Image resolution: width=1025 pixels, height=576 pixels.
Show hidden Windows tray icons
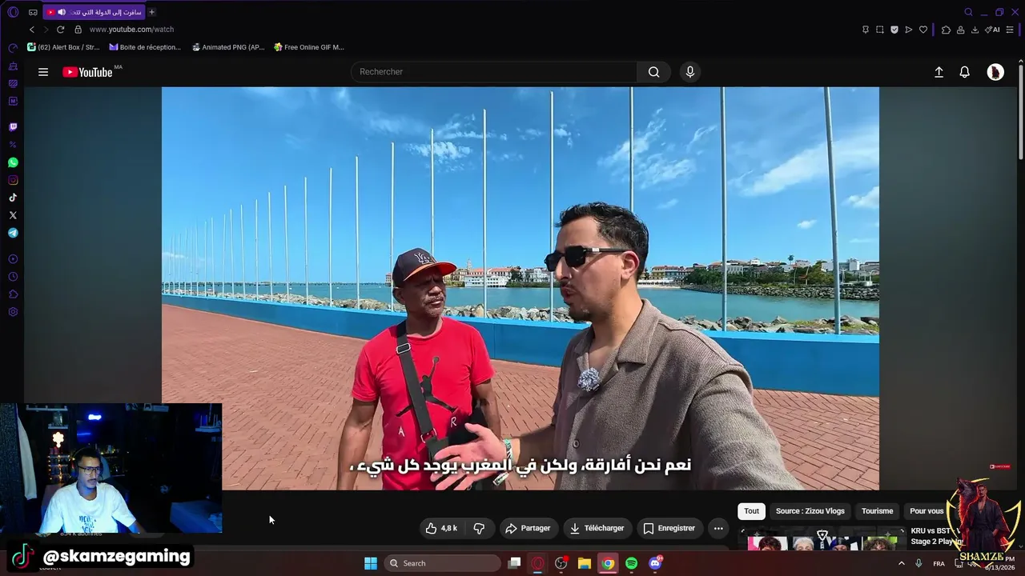point(902,563)
